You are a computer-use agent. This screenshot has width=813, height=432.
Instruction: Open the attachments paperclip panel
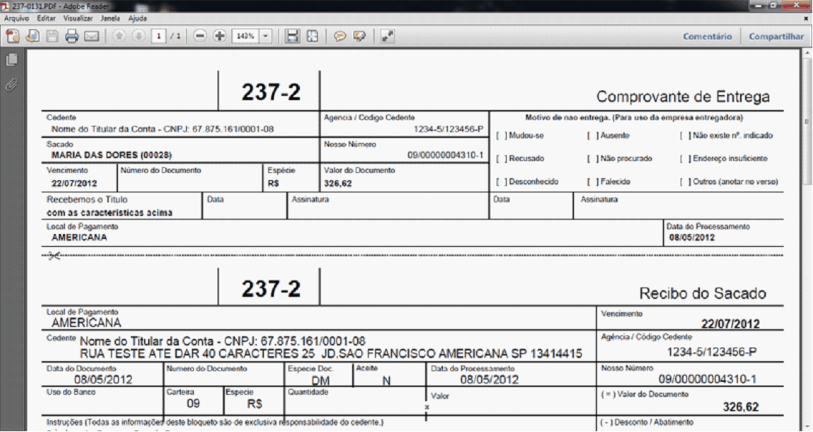(11, 85)
